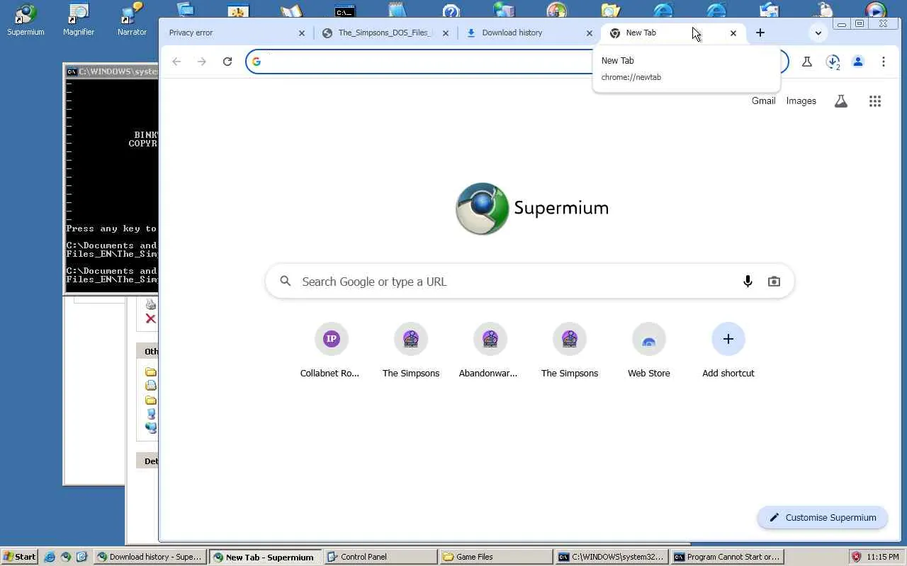Focus the browser address bar
The image size is (907, 566).
point(517,62)
